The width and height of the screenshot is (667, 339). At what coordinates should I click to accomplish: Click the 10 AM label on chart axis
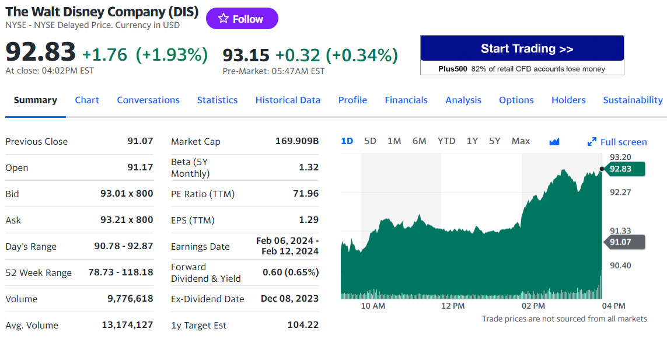tap(373, 306)
